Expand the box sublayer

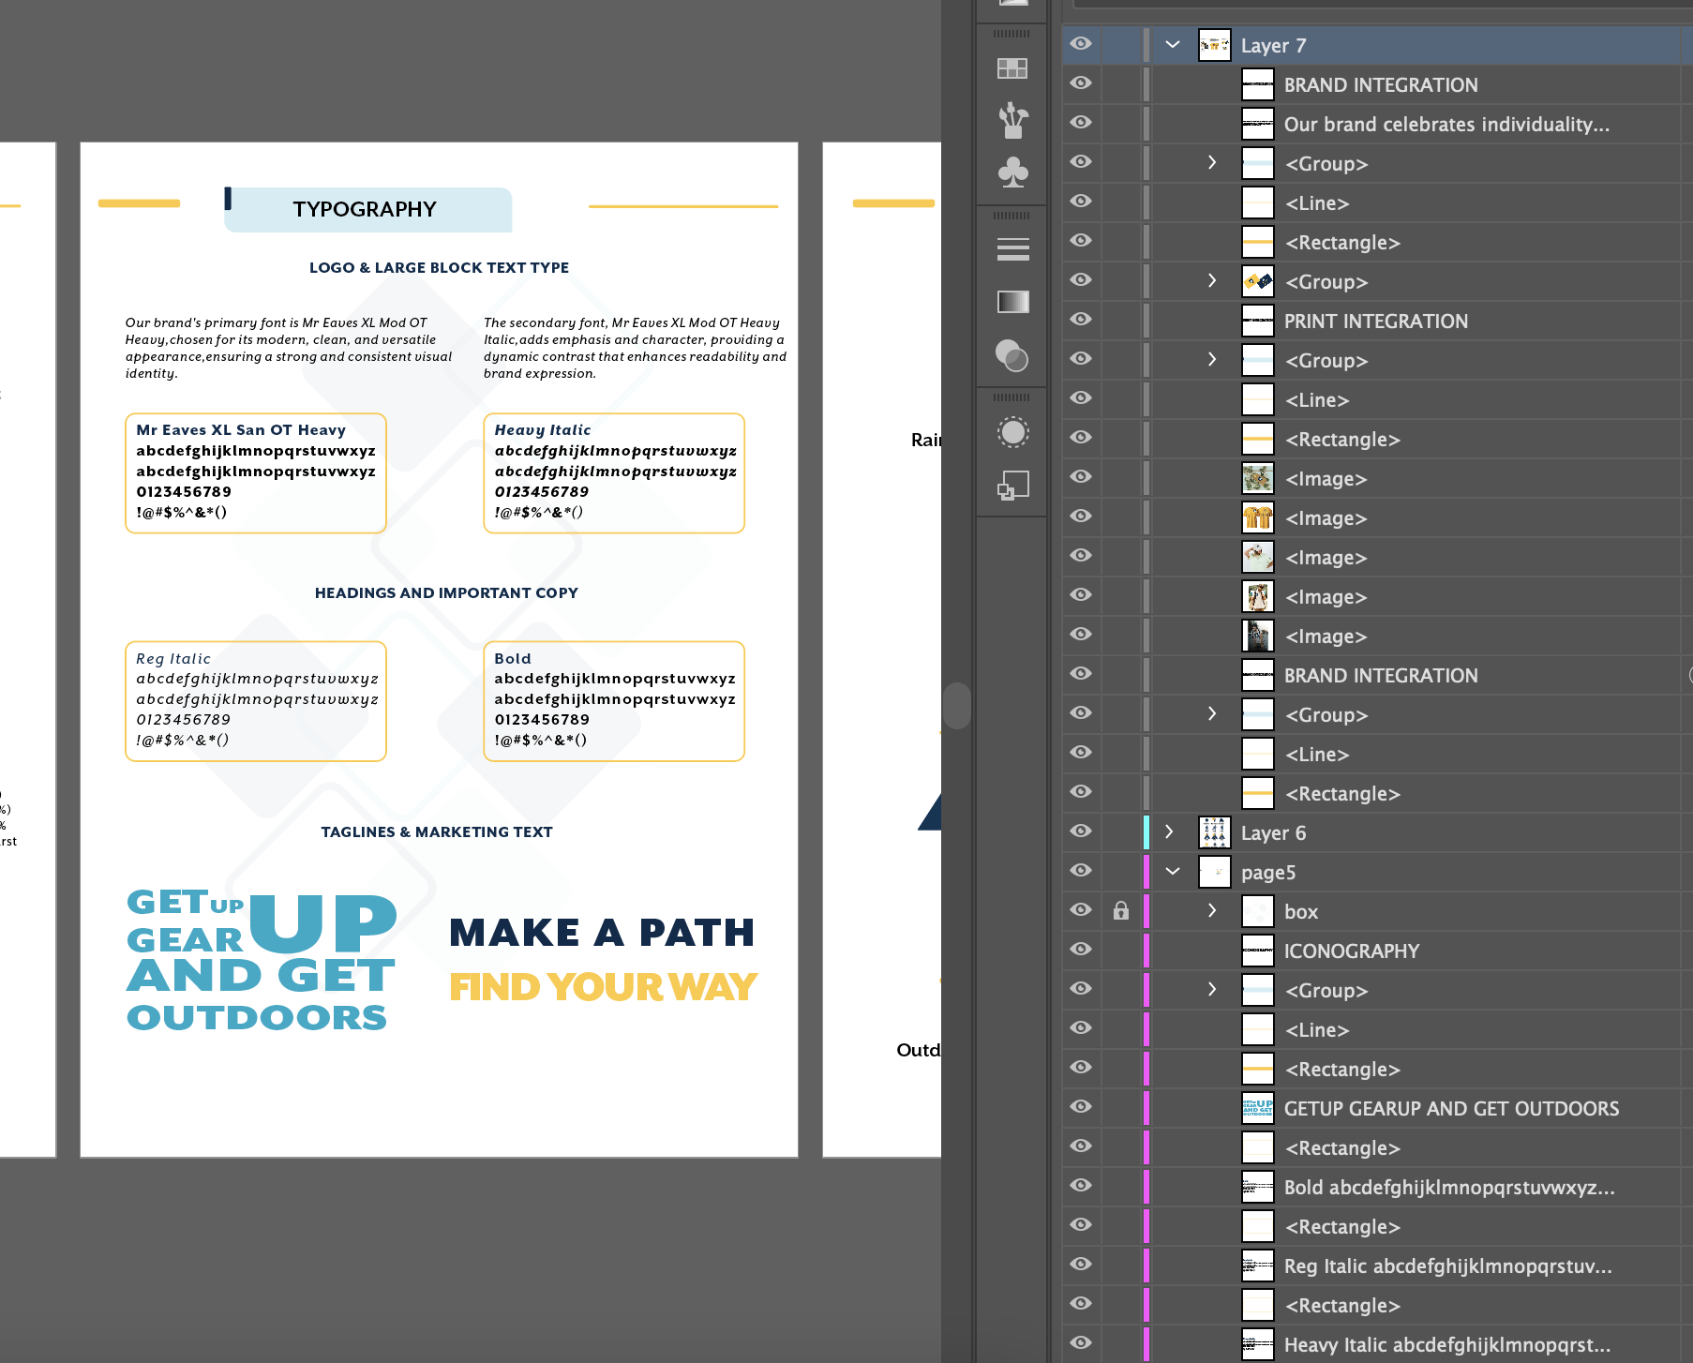click(x=1212, y=911)
